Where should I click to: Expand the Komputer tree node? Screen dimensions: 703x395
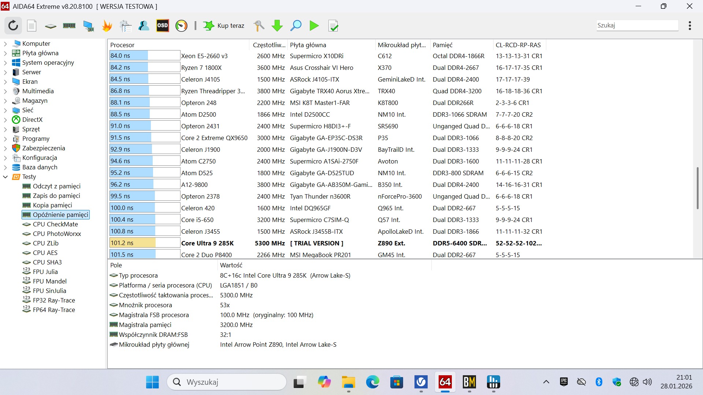(x=5, y=44)
